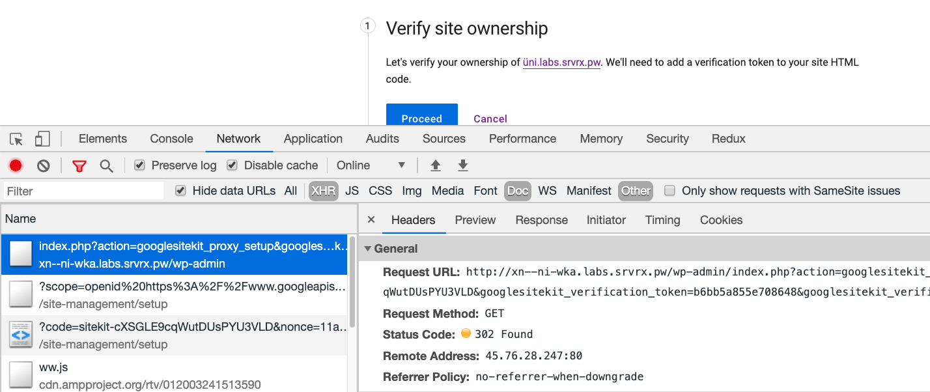Open the Memory tab
Viewport: 930px width, 392px height.
click(601, 139)
